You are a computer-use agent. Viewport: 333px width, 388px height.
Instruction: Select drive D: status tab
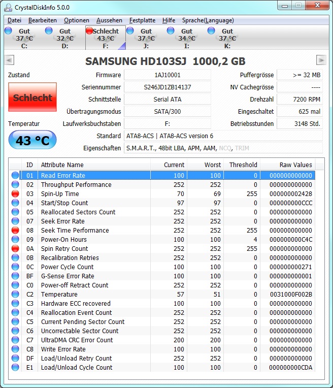click(65, 38)
